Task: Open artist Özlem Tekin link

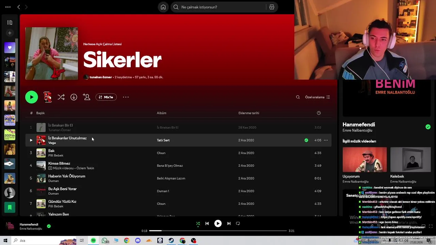Action: coord(85,168)
